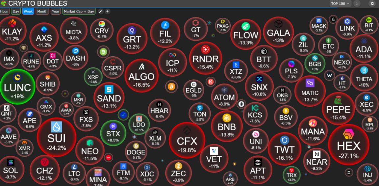Click the pencil edit chart icon
The width and height of the screenshot is (379, 186).
click(x=101, y=12)
